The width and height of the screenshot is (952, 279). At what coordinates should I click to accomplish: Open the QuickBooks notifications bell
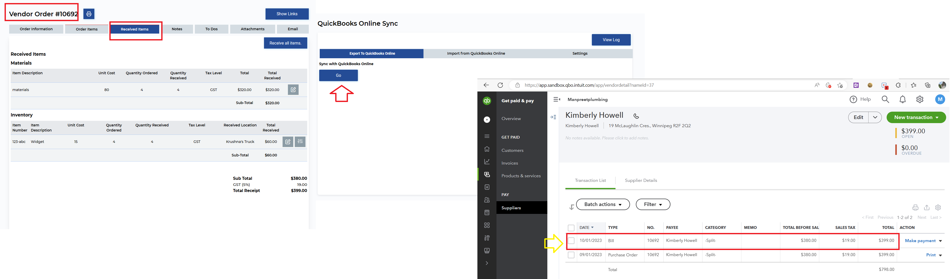coord(902,99)
